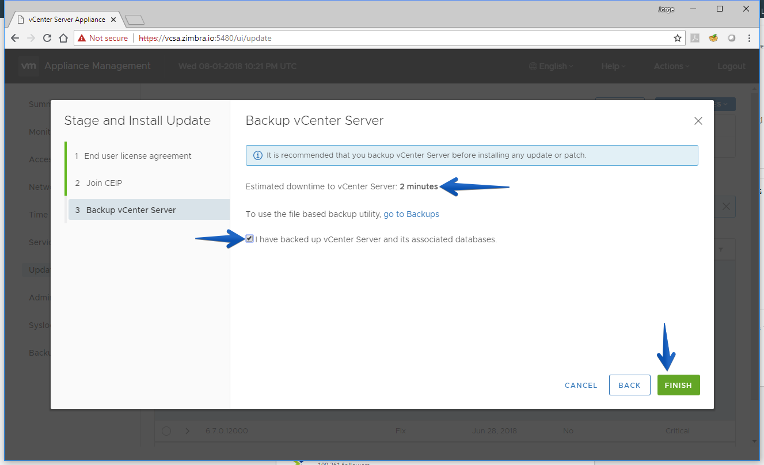Tick the 'I have backed up vCenter Server' checkbox
764x465 pixels.
click(x=249, y=239)
